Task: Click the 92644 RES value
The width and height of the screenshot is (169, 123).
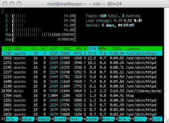Action: pyautogui.click(x=65, y=91)
